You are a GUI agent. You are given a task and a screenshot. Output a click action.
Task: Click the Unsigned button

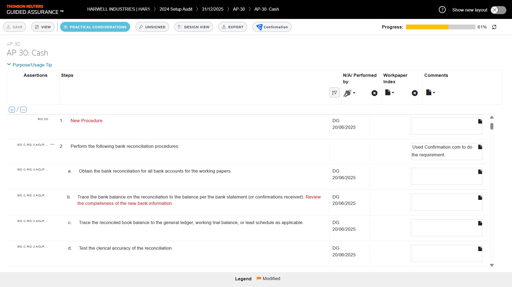pyautogui.click(x=152, y=27)
